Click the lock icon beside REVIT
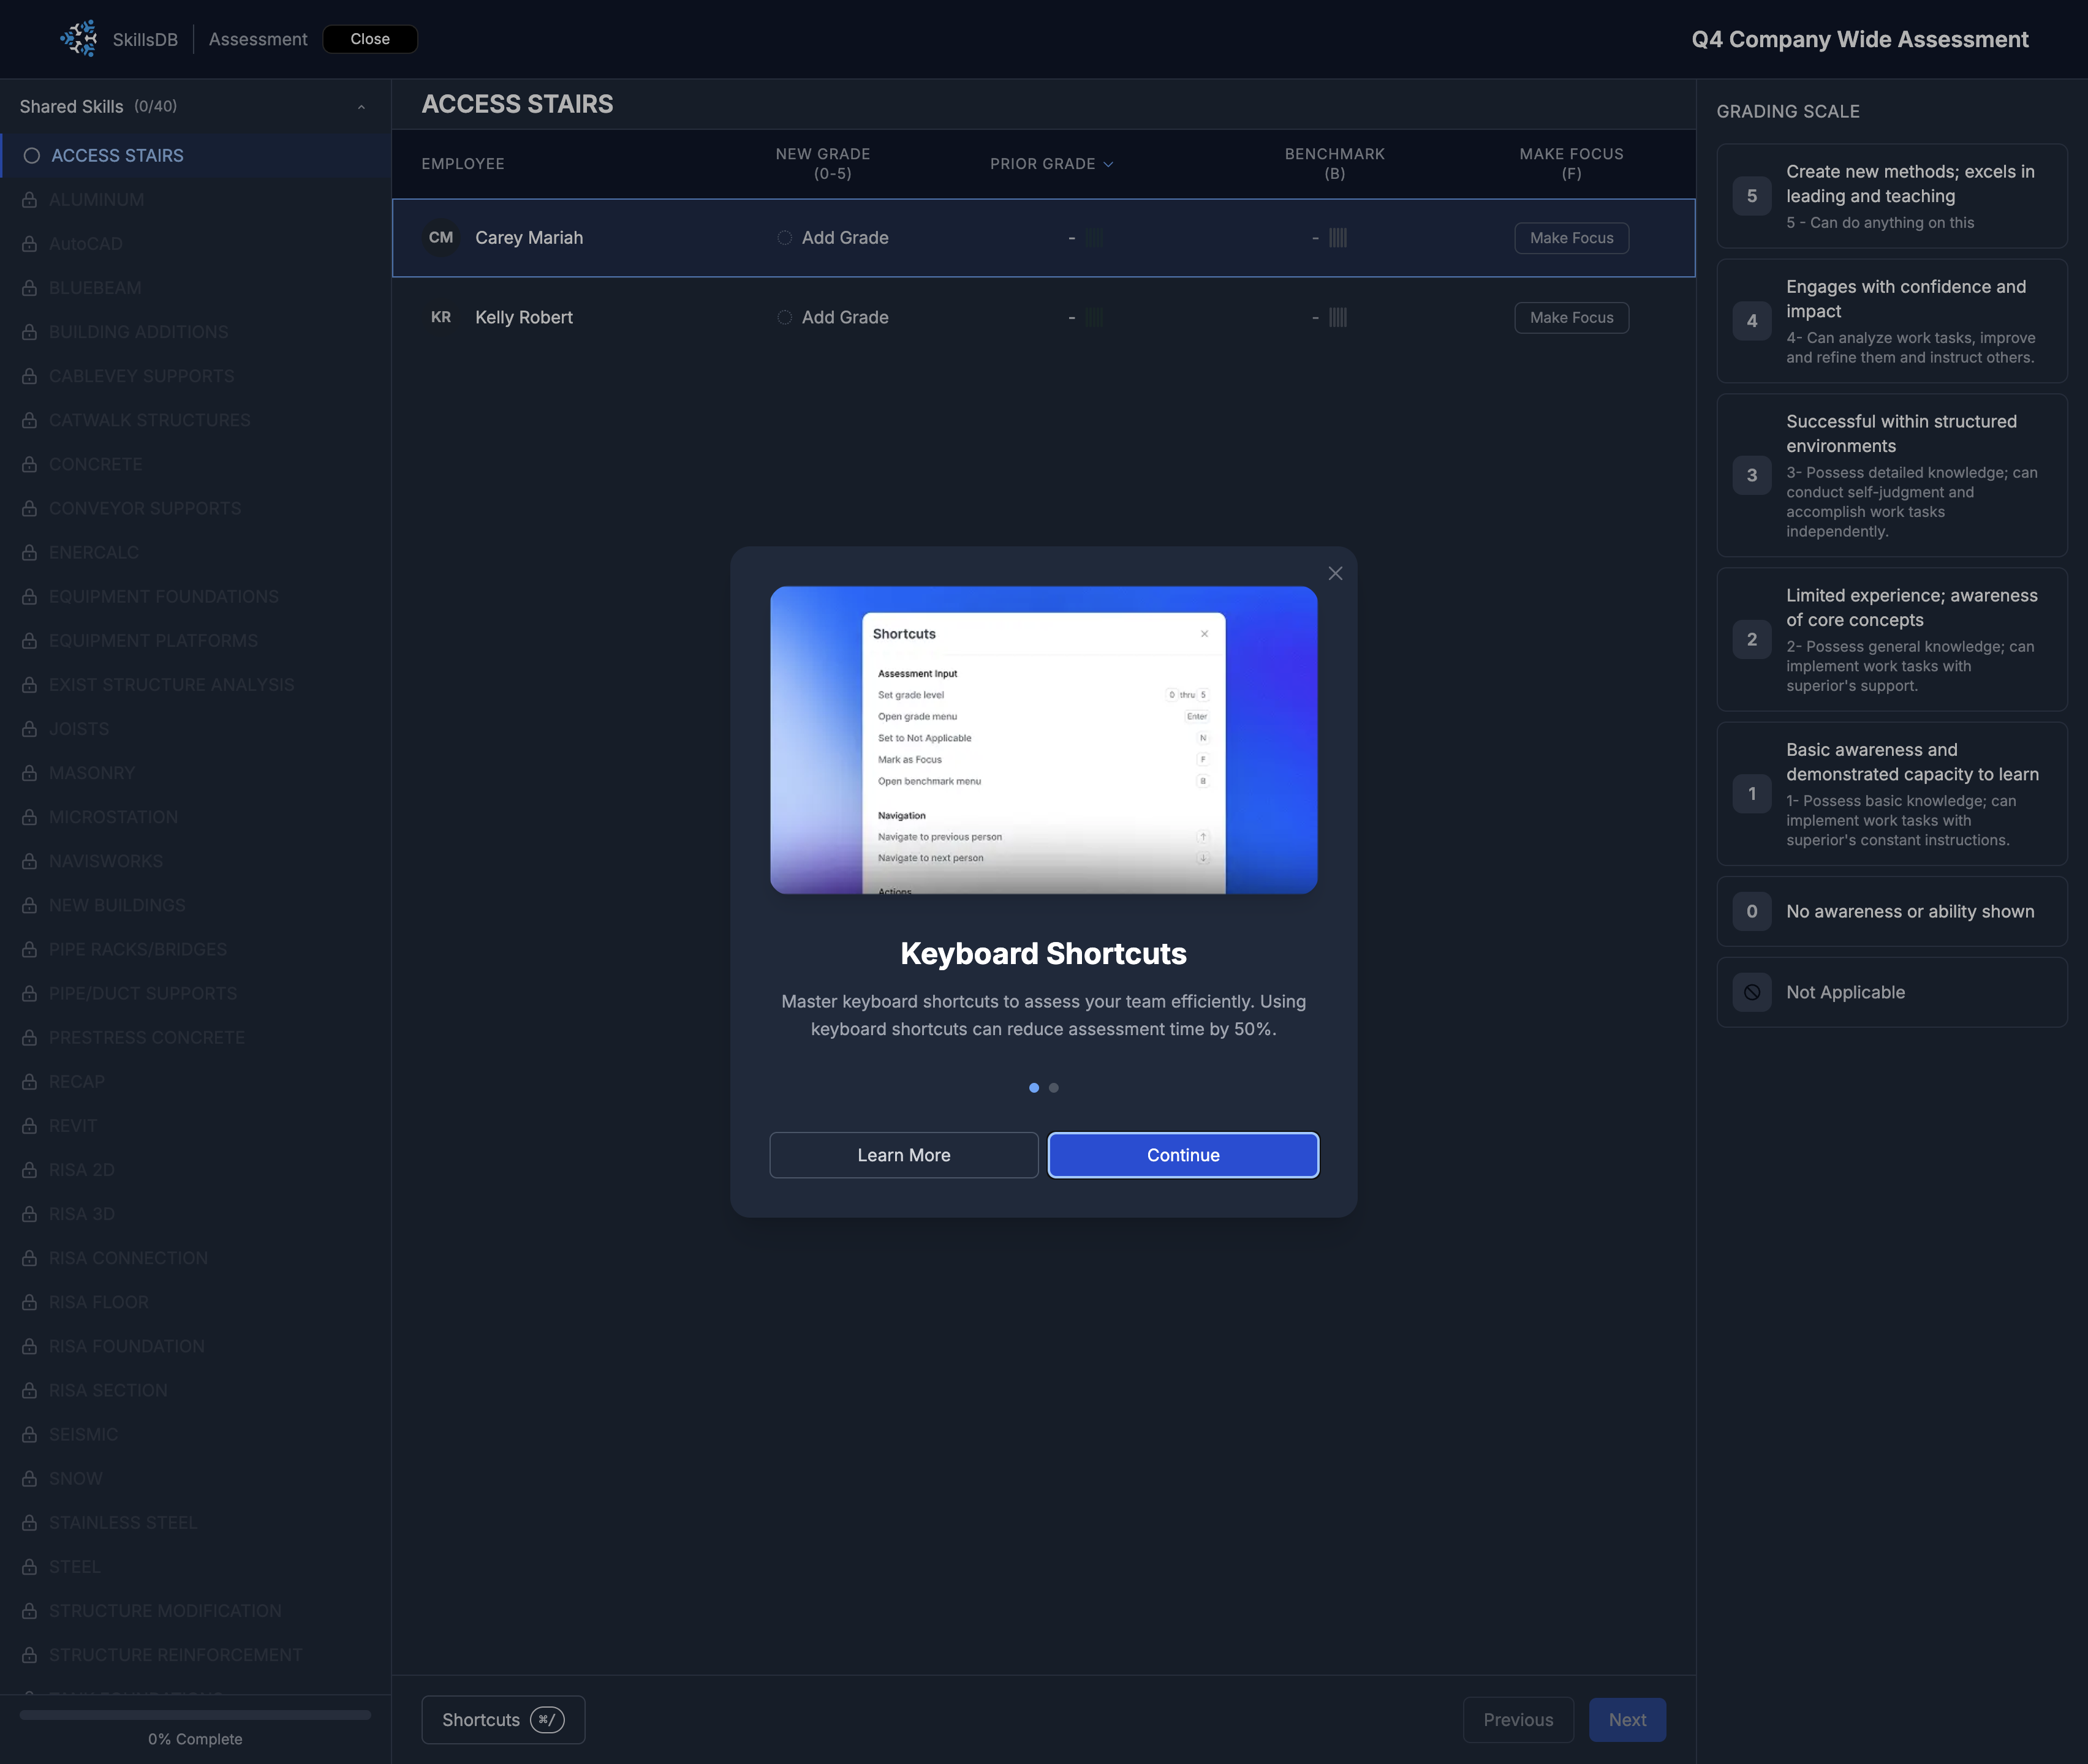This screenshot has width=2088, height=1764. [30, 1126]
